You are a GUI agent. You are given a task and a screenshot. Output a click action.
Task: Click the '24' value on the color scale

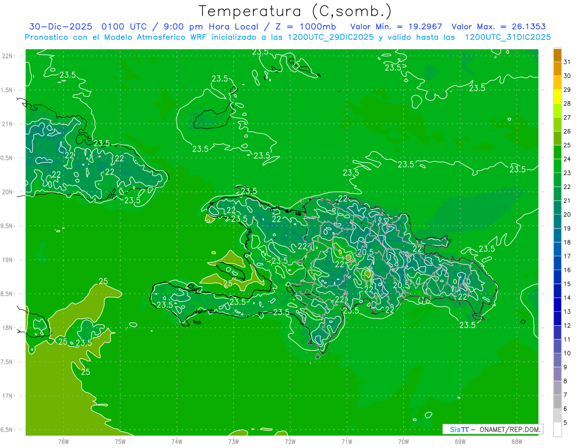point(567,159)
